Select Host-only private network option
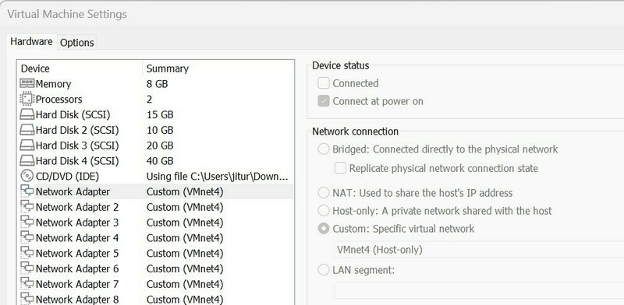Screen dimensions: 624x305 click(324, 211)
